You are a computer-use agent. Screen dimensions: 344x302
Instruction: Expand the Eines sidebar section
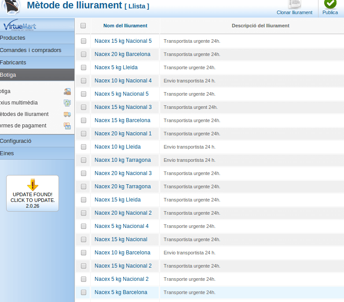pos(37,153)
